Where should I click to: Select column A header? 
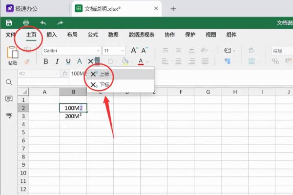tap(44, 92)
